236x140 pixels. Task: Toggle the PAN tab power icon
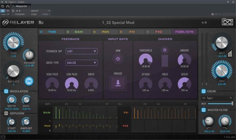coord(94,32)
